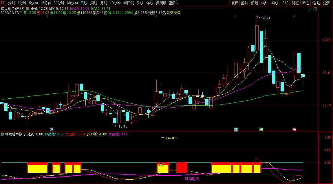Click the 涨 event marker icon
This screenshot has width=333, height=184.
tap(294, 129)
